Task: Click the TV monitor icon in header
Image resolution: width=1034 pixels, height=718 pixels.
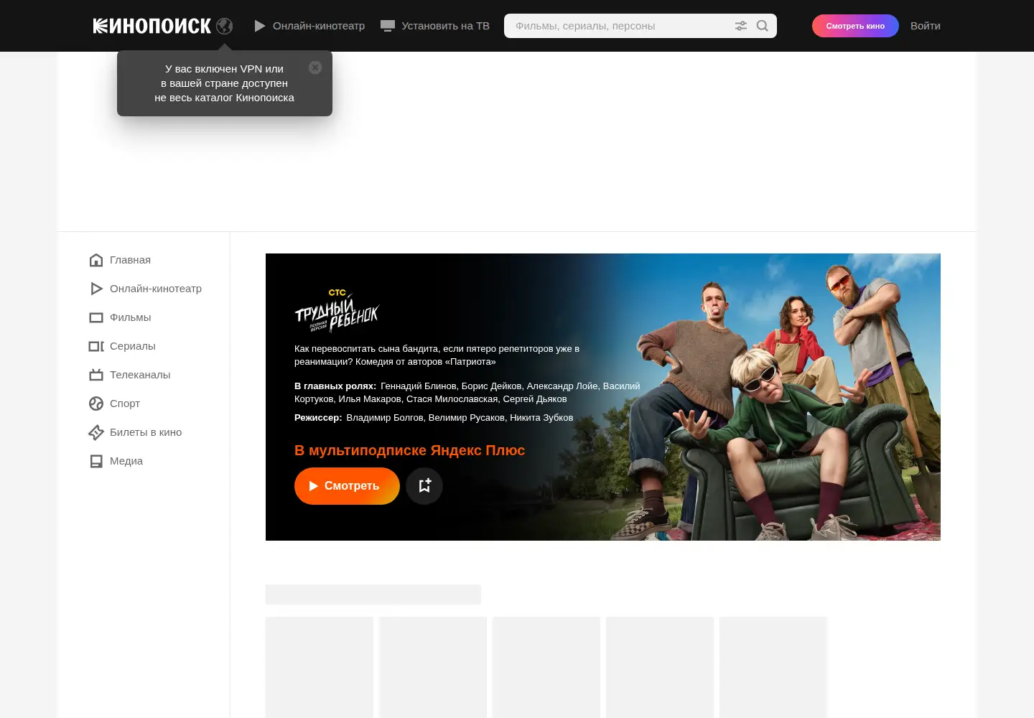Action: point(388,26)
